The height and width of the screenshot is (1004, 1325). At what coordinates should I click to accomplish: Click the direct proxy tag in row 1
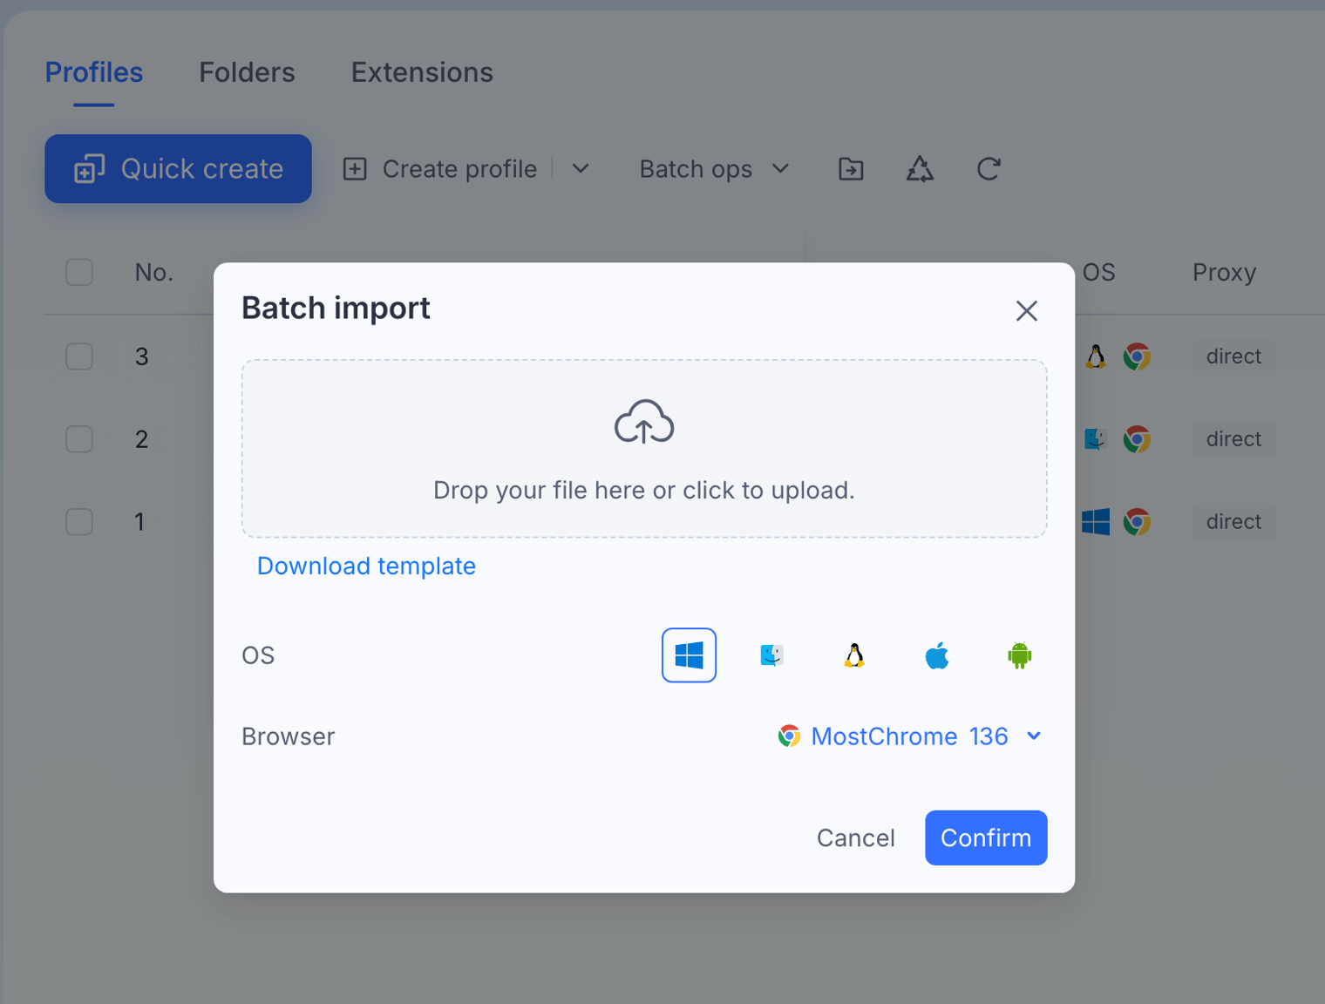click(x=1233, y=522)
